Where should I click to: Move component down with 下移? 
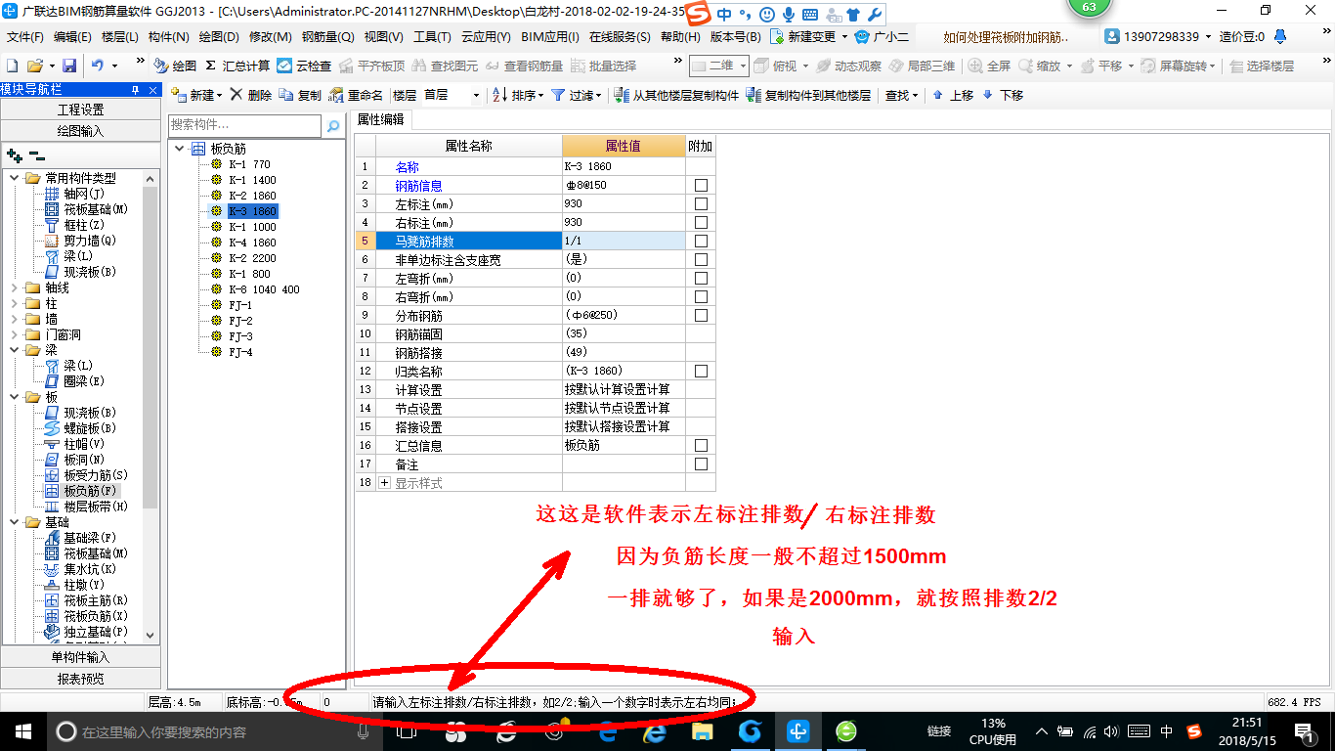point(1003,96)
